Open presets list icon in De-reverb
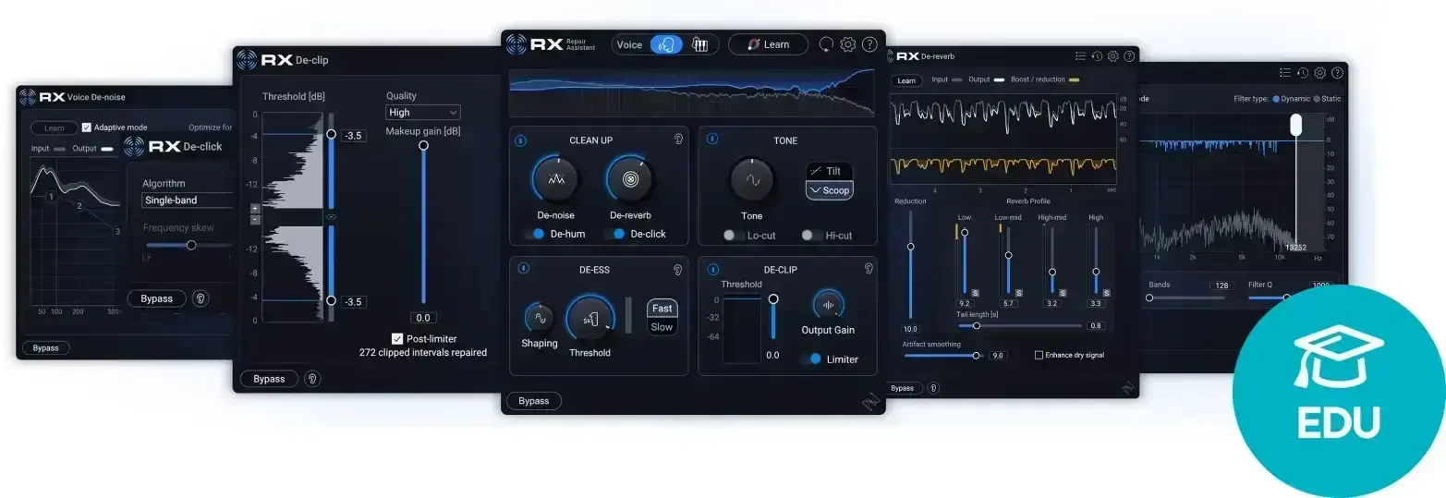The image size is (1446, 498). (x=1080, y=56)
